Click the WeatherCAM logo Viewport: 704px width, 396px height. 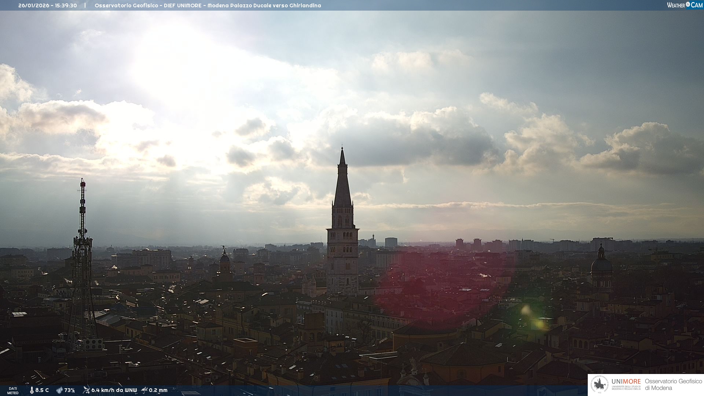685,5
